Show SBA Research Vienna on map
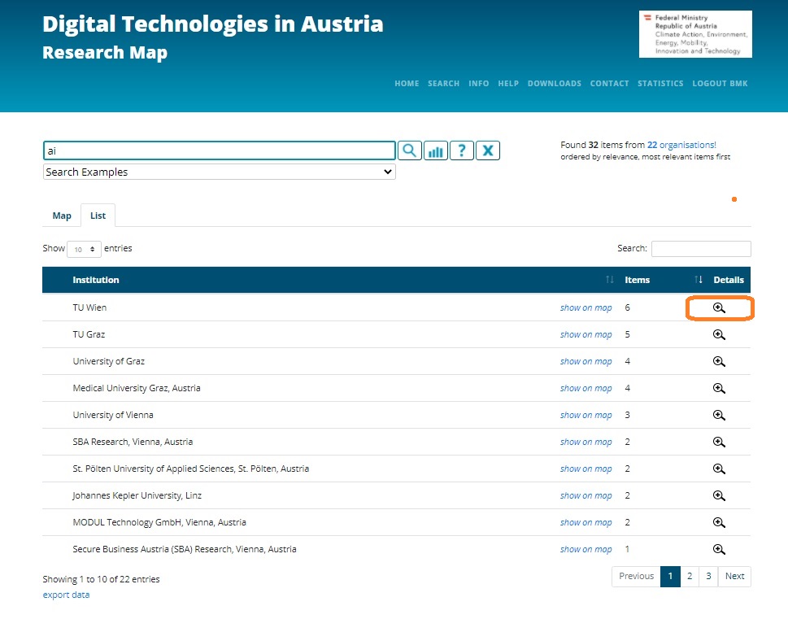The image size is (788, 619). point(586,442)
